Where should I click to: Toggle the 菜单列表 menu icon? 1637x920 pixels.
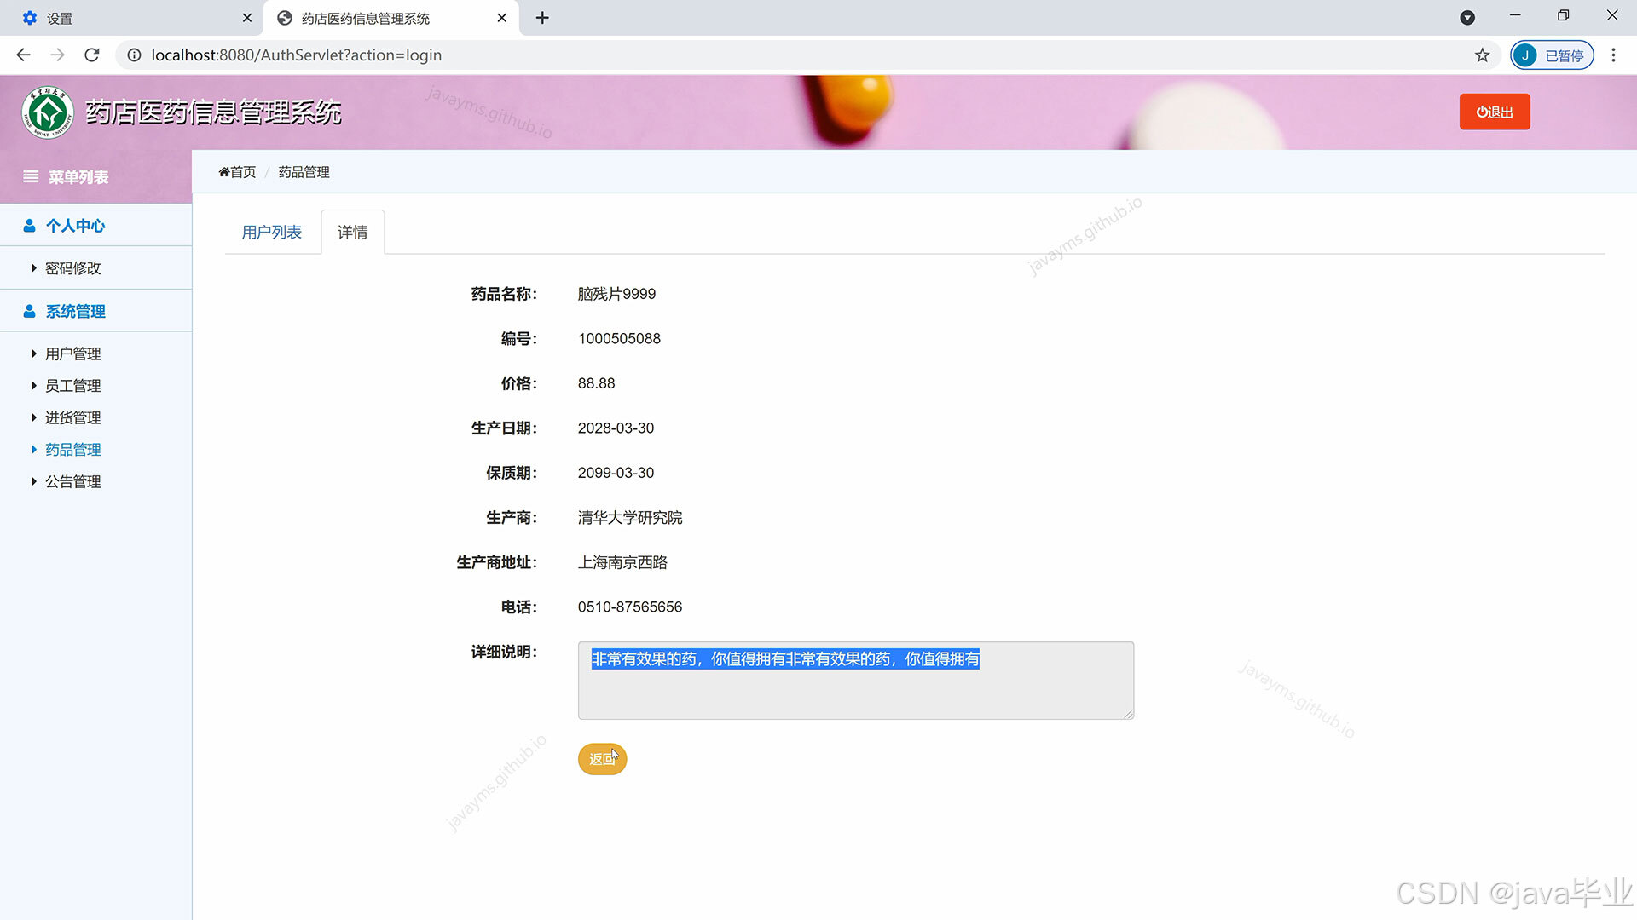[x=31, y=176]
